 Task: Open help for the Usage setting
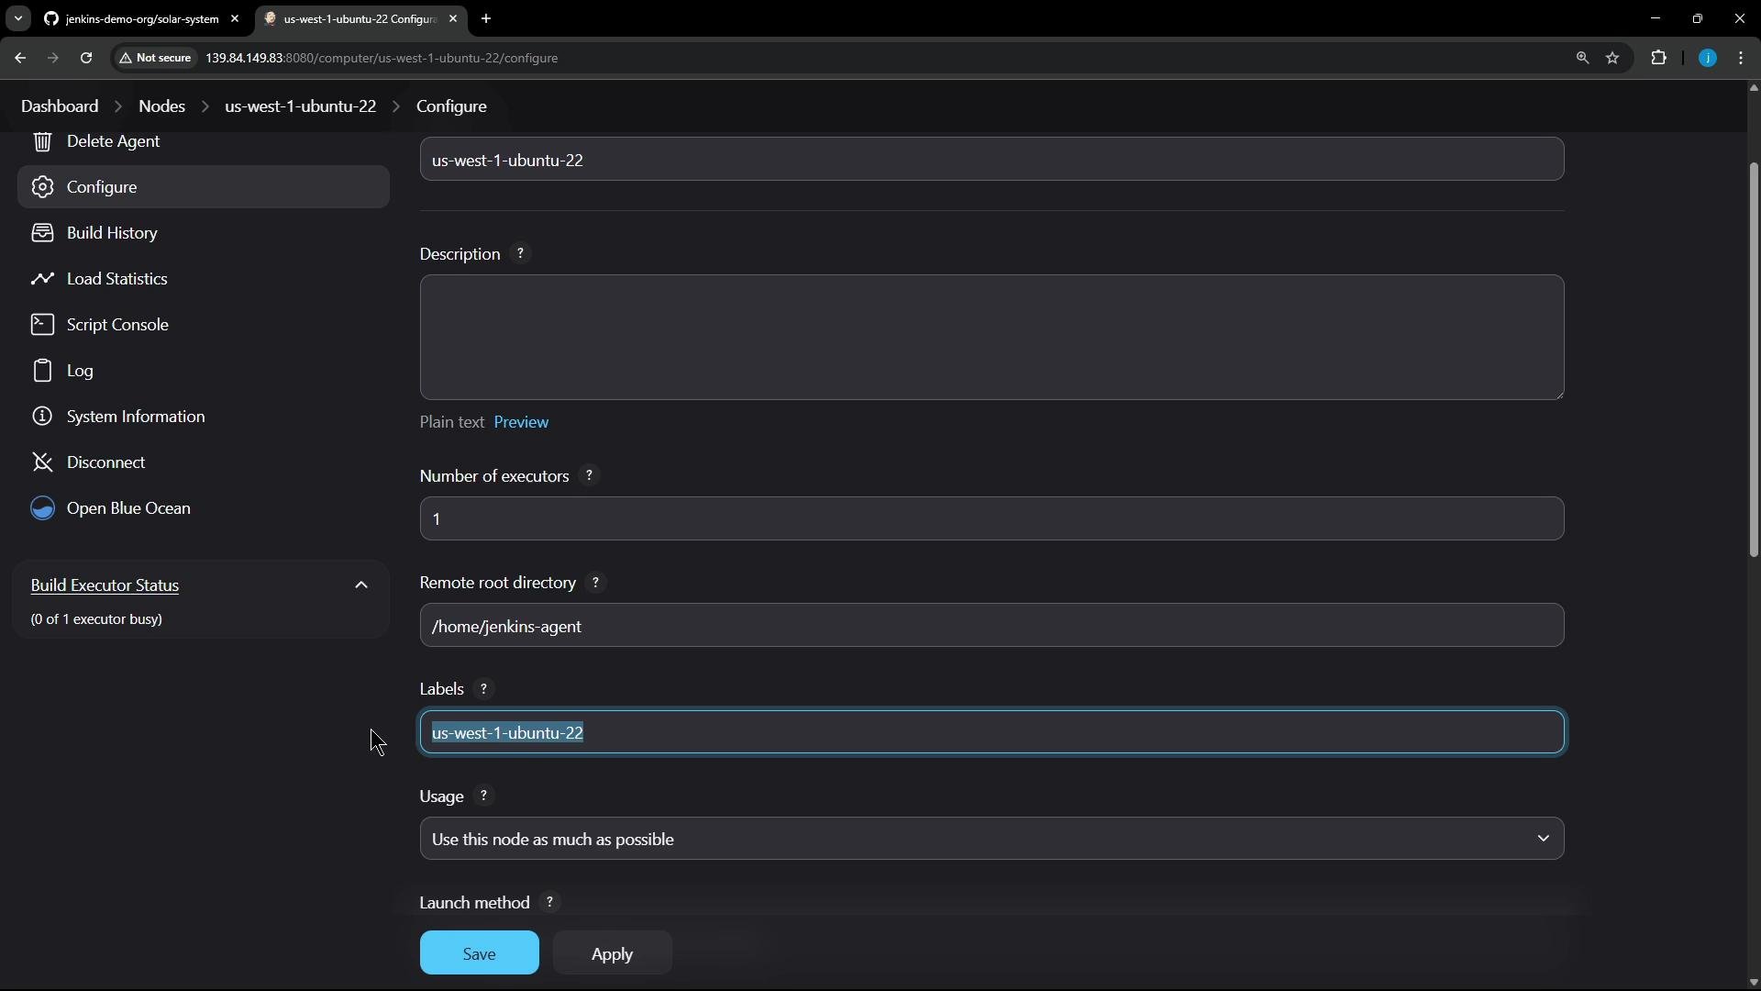[484, 796]
